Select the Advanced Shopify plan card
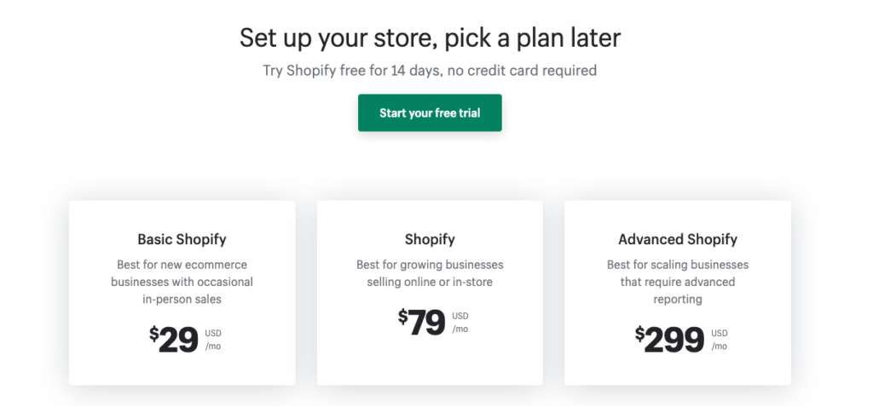The image size is (873, 406). pos(678,293)
